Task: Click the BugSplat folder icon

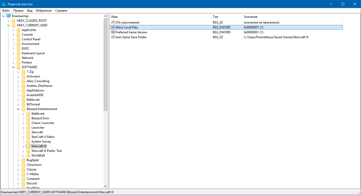Action: pyautogui.click(x=23, y=160)
